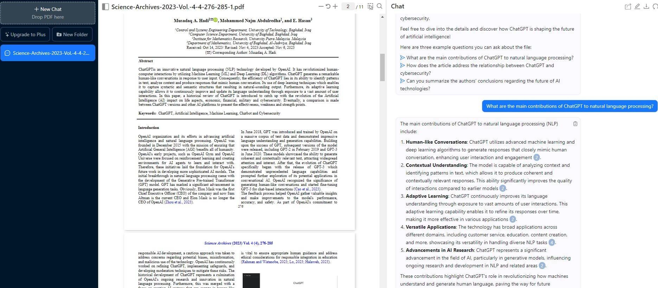The height and width of the screenshot is (288, 658).
Task: Click the share chat icon
Action: [x=628, y=6]
